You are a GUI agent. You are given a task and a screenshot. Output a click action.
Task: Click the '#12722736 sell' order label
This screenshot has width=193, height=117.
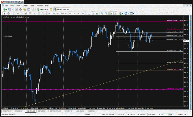[7, 36]
